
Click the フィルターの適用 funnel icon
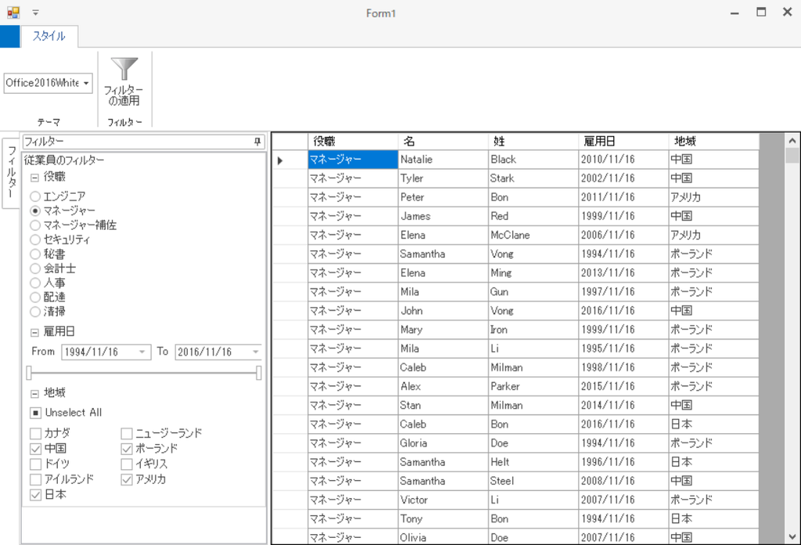[124, 69]
